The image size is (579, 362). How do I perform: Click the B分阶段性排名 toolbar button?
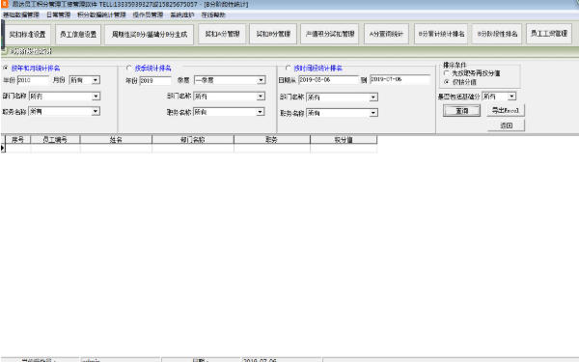tap(497, 34)
